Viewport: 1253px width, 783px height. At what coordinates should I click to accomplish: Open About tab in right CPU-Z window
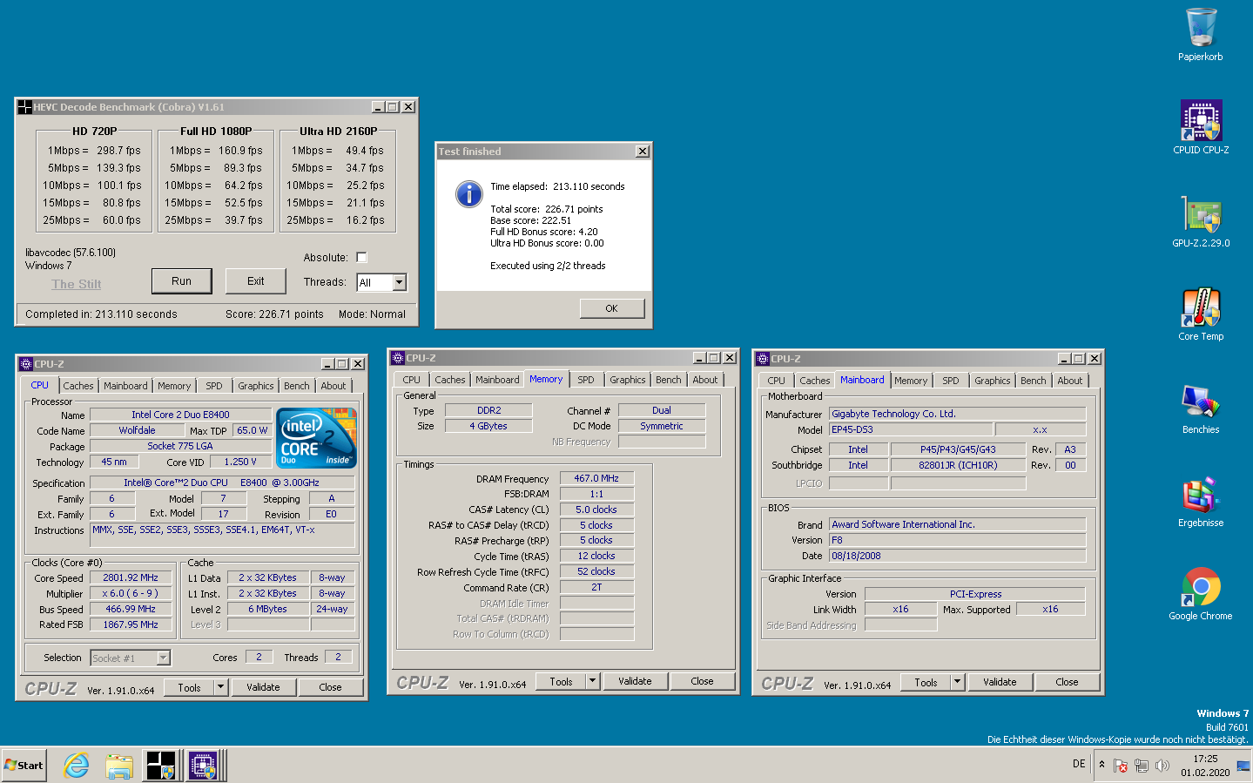tap(1070, 381)
